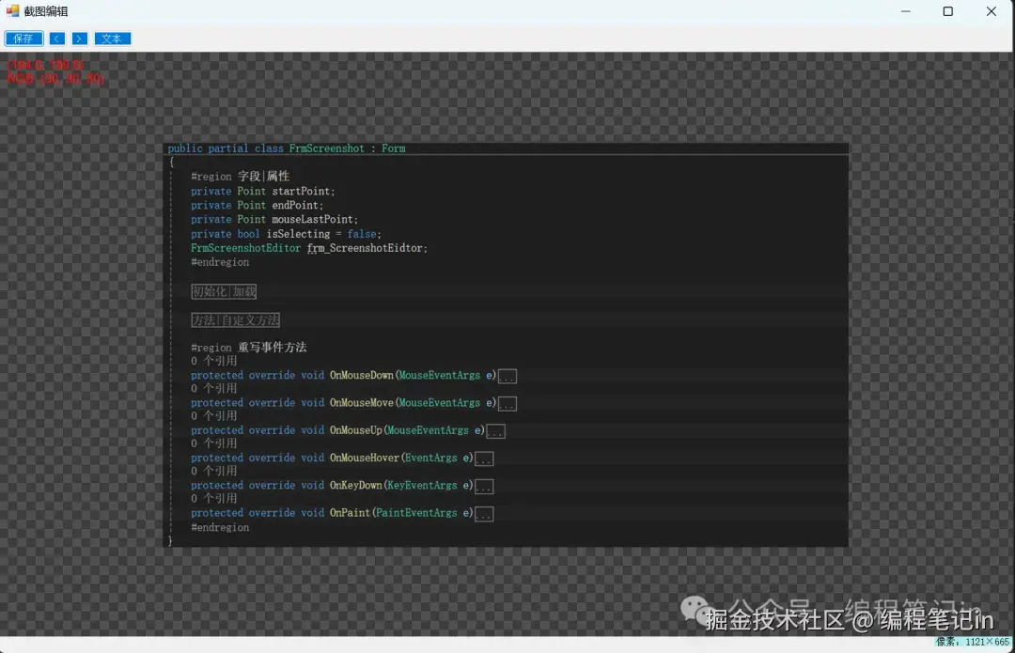Click the OnMouseHover method name

click(x=365, y=458)
